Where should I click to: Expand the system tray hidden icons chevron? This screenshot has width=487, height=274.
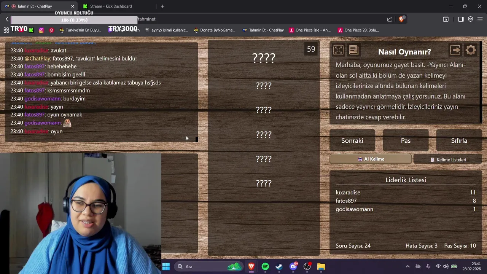pyautogui.click(x=408, y=266)
